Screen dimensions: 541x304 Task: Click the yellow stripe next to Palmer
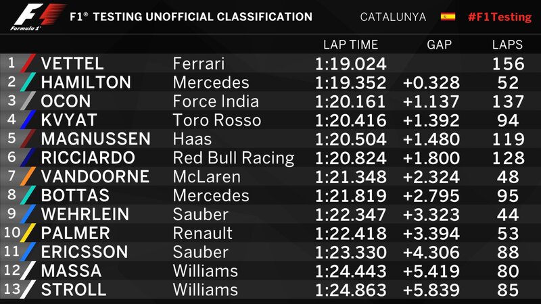pos(28,234)
